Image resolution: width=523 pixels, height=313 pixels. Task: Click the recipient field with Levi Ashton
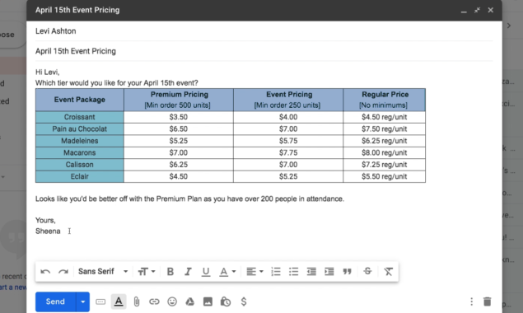264,31
